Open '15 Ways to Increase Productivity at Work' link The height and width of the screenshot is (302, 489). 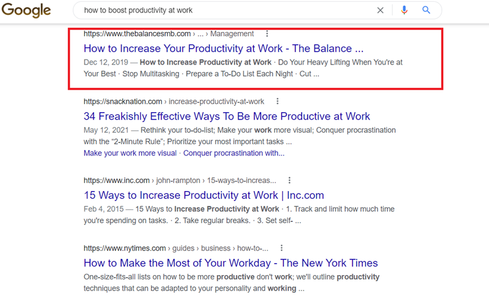click(x=204, y=195)
